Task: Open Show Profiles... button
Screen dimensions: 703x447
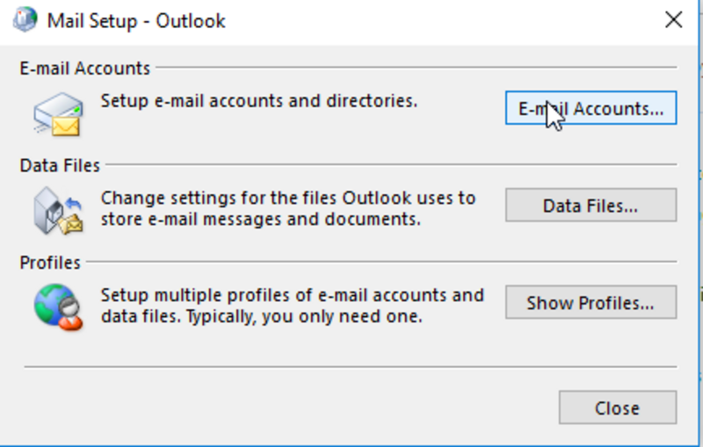Action: [591, 302]
